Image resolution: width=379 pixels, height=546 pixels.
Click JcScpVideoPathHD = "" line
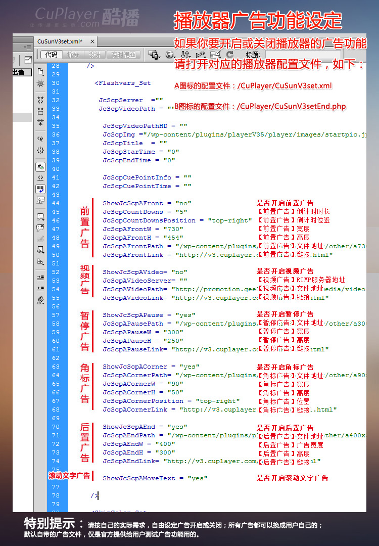(145, 126)
